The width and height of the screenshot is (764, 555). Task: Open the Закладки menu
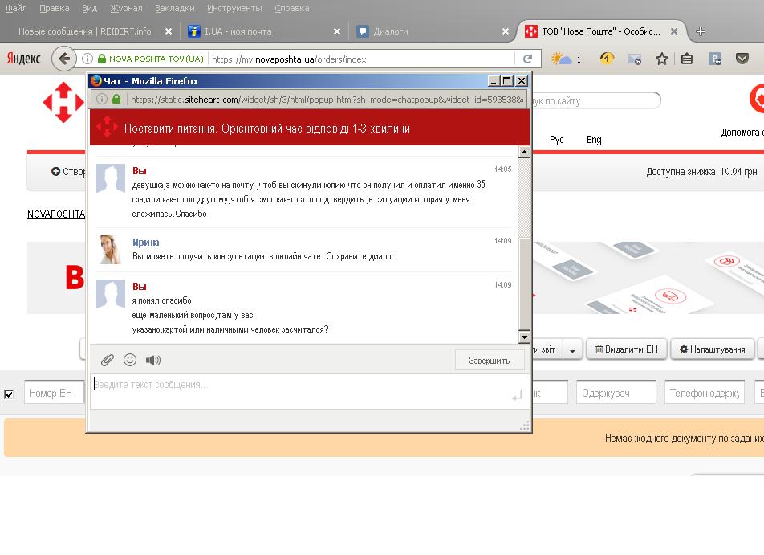click(174, 8)
